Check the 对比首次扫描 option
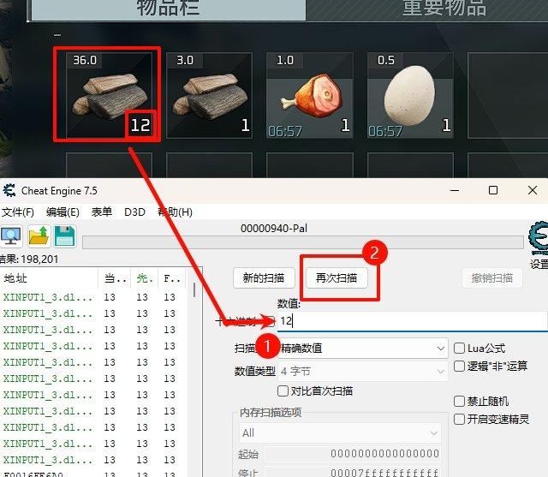 [x=283, y=391]
